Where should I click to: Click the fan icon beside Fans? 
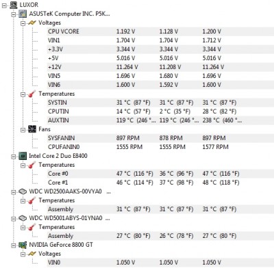[x=32, y=129]
